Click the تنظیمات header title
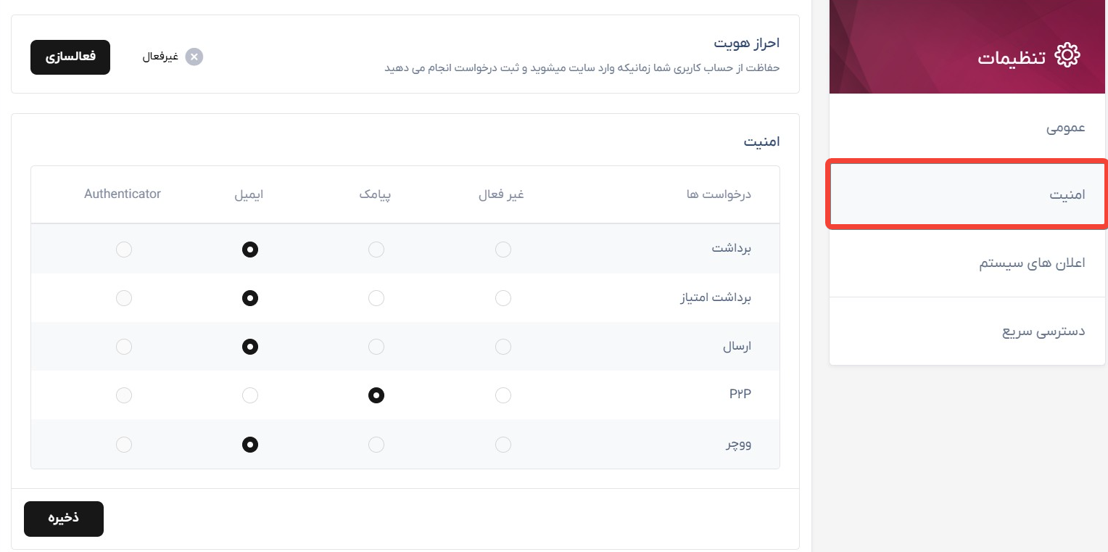The width and height of the screenshot is (1108, 552). tap(1012, 57)
